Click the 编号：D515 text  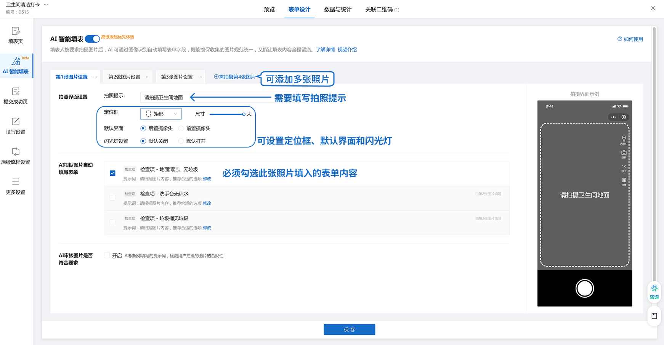tap(17, 12)
